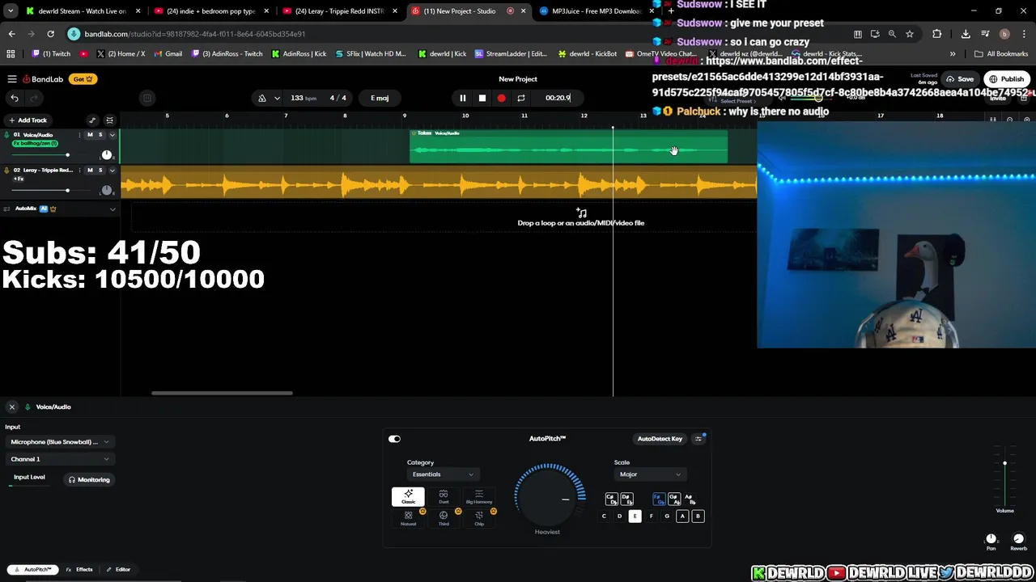This screenshot has height=582, width=1036.
Task: Toggle the F#/Gb note key
Action: [x=659, y=500]
